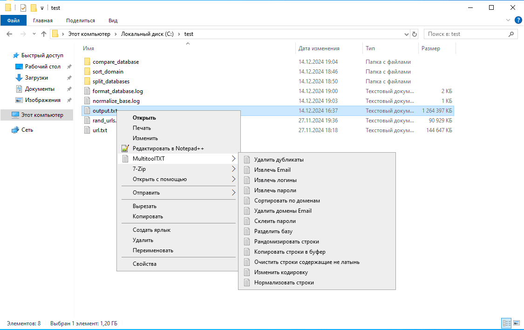Image resolution: width=524 pixels, height=330 pixels.
Task: Open the Вид ribbon tab
Action: (x=113, y=20)
